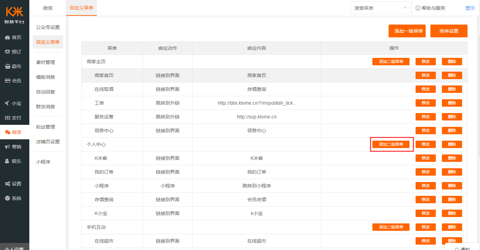Open the 超市 shop icon in sidebar
This screenshot has width=480, height=250.
[7, 66]
